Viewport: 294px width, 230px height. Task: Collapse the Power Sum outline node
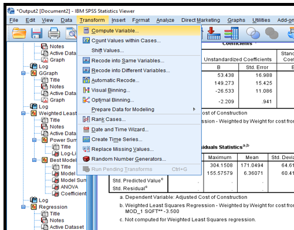click(x=34, y=140)
